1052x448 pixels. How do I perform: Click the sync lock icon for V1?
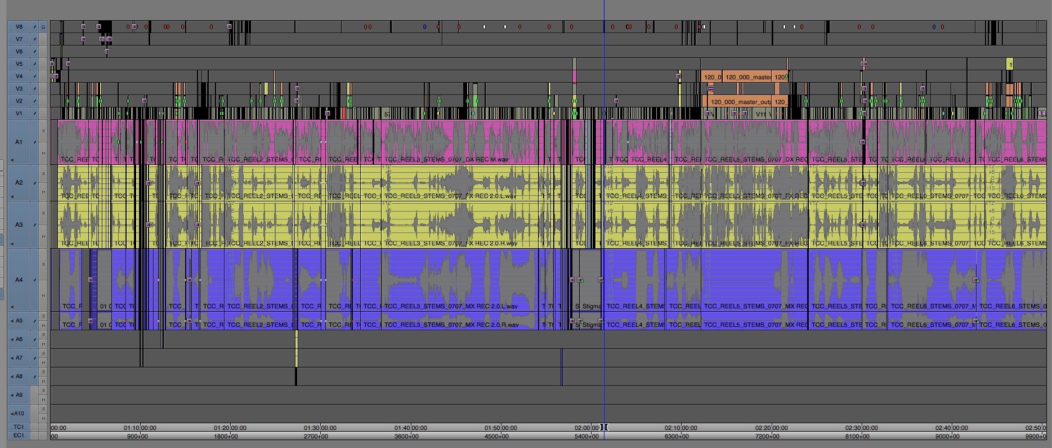[35, 114]
